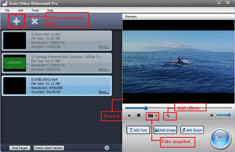The width and height of the screenshot is (235, 152).
Task: Open the add effects magic wand
Action: (x=168, y=116)
